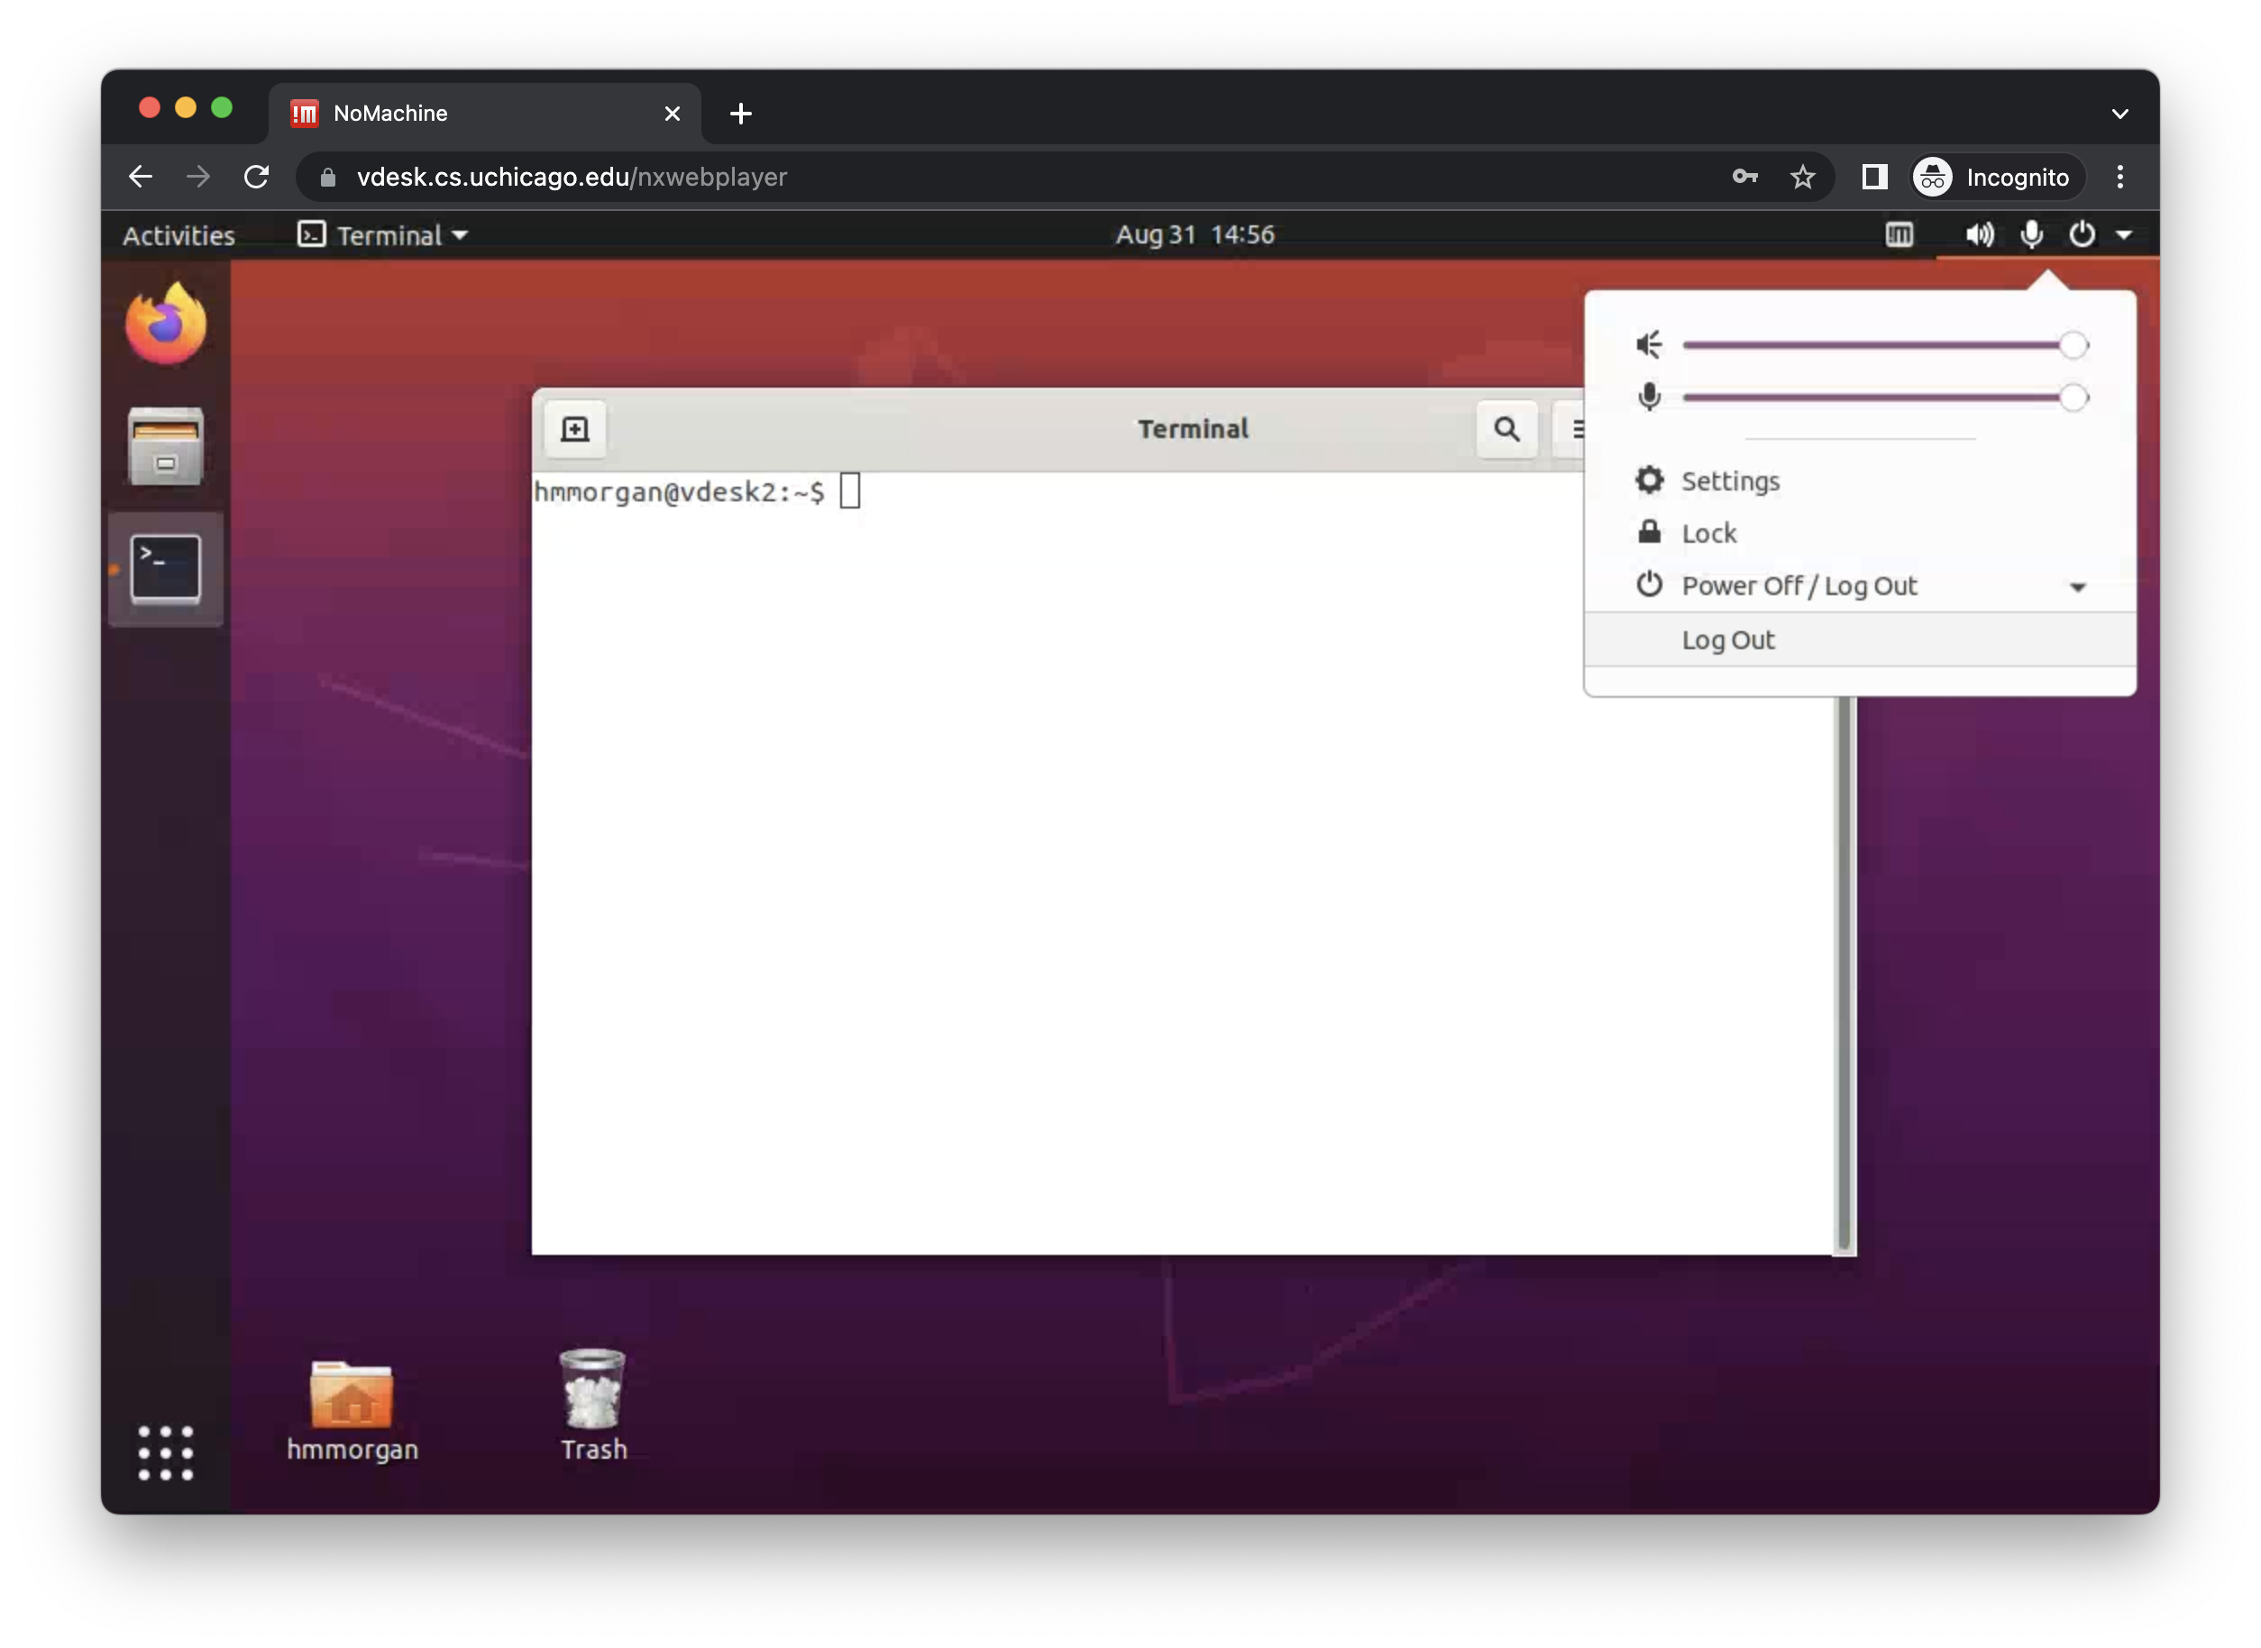Viewport: 2261px width, 1648px height.
Task: Open a new tab in Terminal window
Action: [575, 429]
